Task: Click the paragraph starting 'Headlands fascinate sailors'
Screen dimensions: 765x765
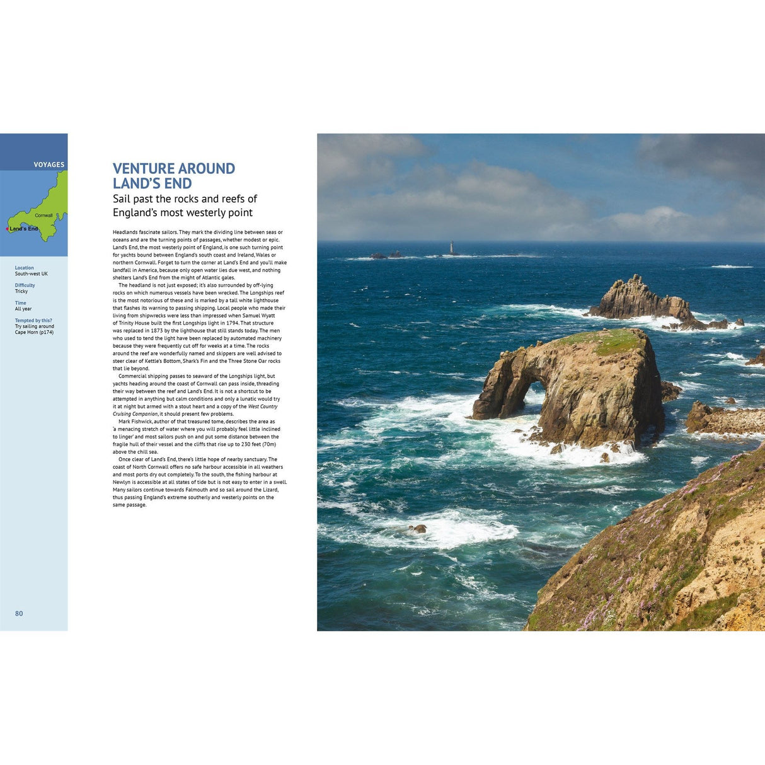Action: pos(199,255)
